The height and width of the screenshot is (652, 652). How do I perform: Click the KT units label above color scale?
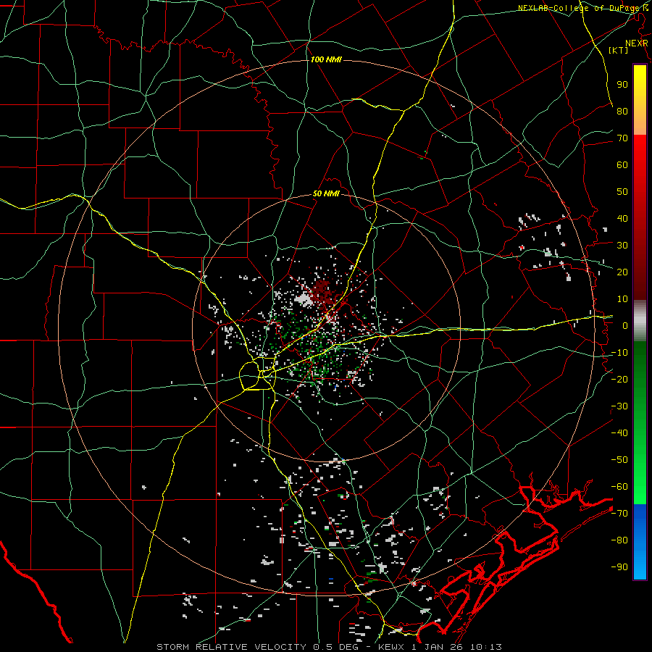coord(619,50)
